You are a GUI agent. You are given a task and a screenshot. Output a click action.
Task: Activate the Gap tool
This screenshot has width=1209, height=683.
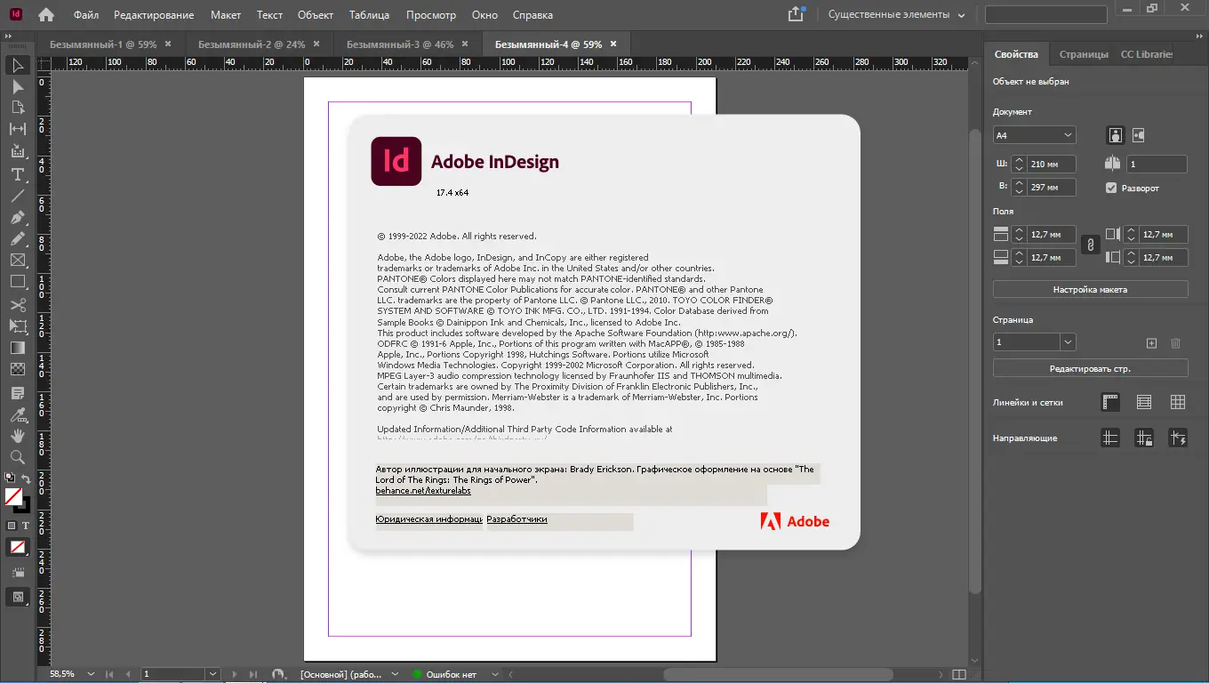pyautogui.click(x=17, y=130)
